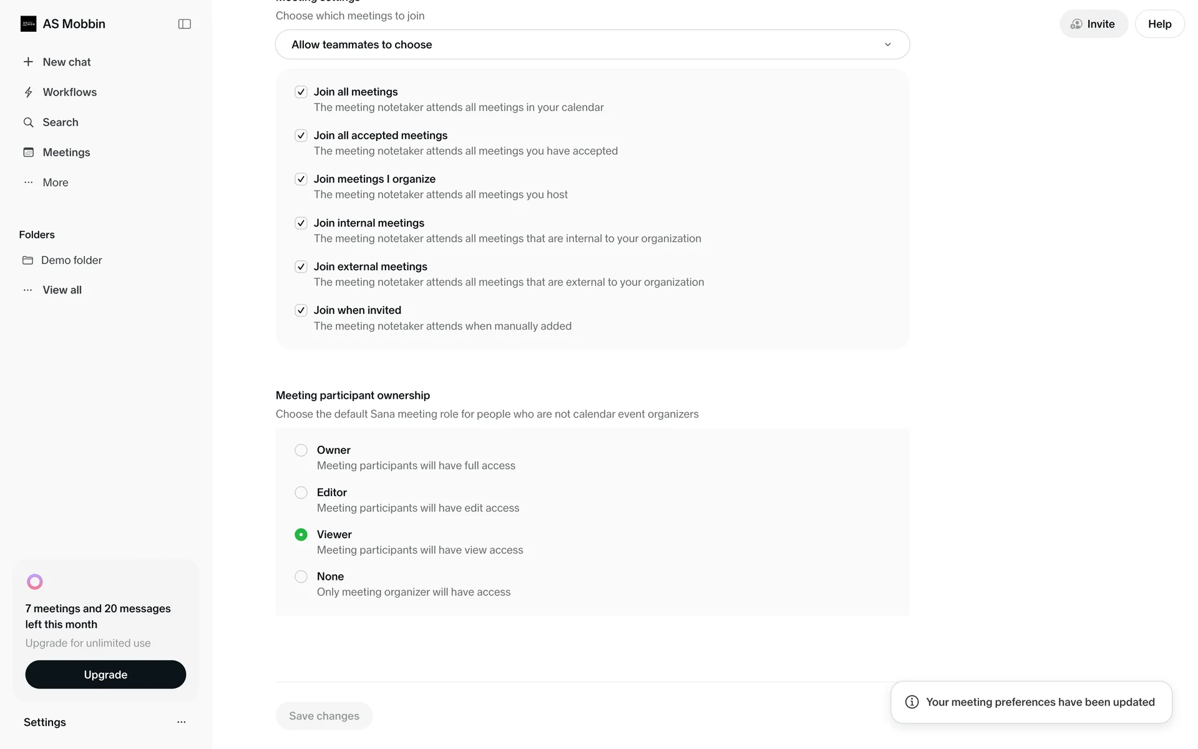Viewport: 1198px width, 749px height.
Task: Click the Help button
Action: coord(1159,24)
